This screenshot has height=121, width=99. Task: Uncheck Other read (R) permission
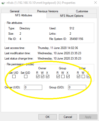click(78, 76)
